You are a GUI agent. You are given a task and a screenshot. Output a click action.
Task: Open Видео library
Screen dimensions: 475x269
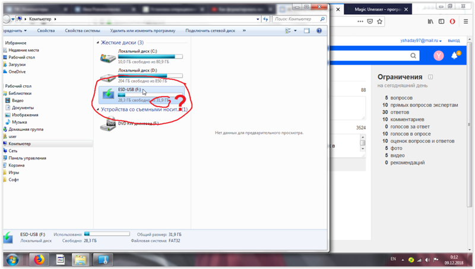point(18,100)
